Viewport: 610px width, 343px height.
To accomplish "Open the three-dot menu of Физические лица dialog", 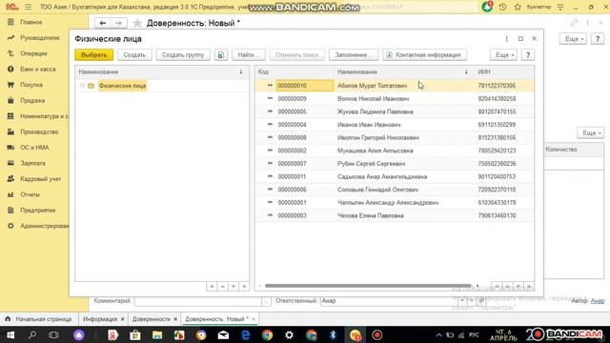I will (x=506, y=38).
